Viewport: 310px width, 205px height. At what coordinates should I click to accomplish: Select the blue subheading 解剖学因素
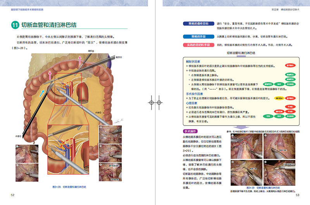(193, 62)
